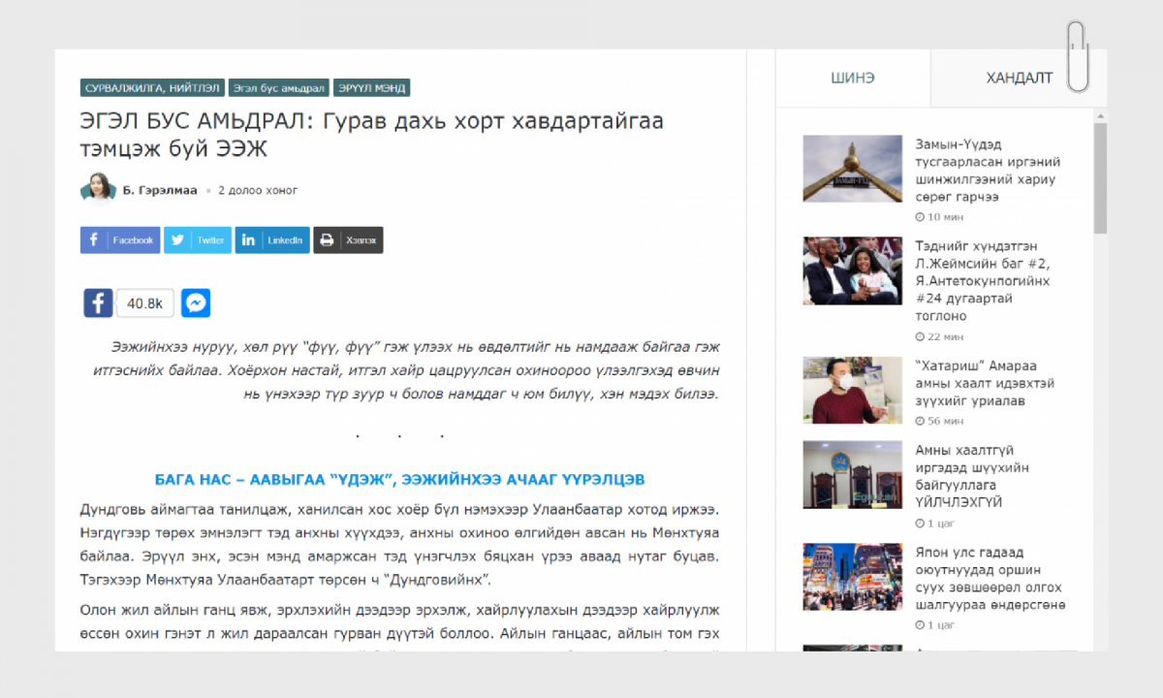
Task: Open the ЭРҮҮЛ МЭНД category tag
Action: click(x=372, y=88)
